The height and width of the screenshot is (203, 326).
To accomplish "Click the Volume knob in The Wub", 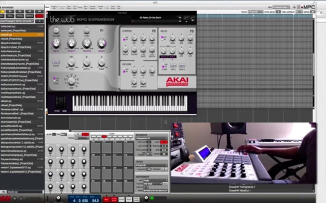I will (x=56, y=30).
